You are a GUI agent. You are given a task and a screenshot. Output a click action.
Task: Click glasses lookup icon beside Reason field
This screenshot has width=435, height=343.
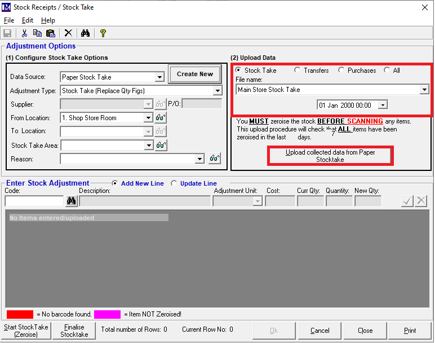[215, 159]
